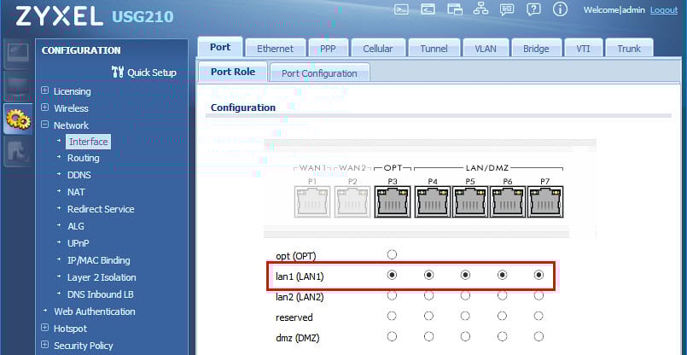Assign port P6 to lan2

(502, 296)
